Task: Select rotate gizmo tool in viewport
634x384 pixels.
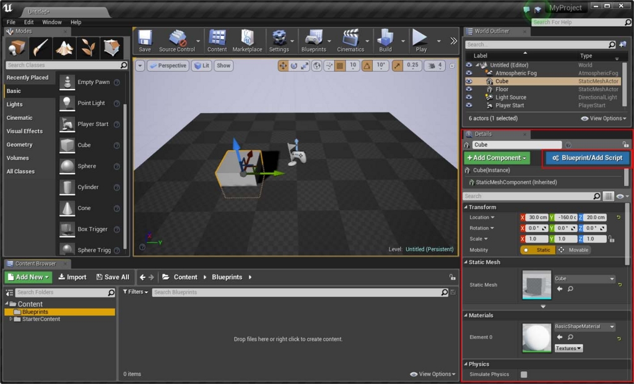Action: 294,66
